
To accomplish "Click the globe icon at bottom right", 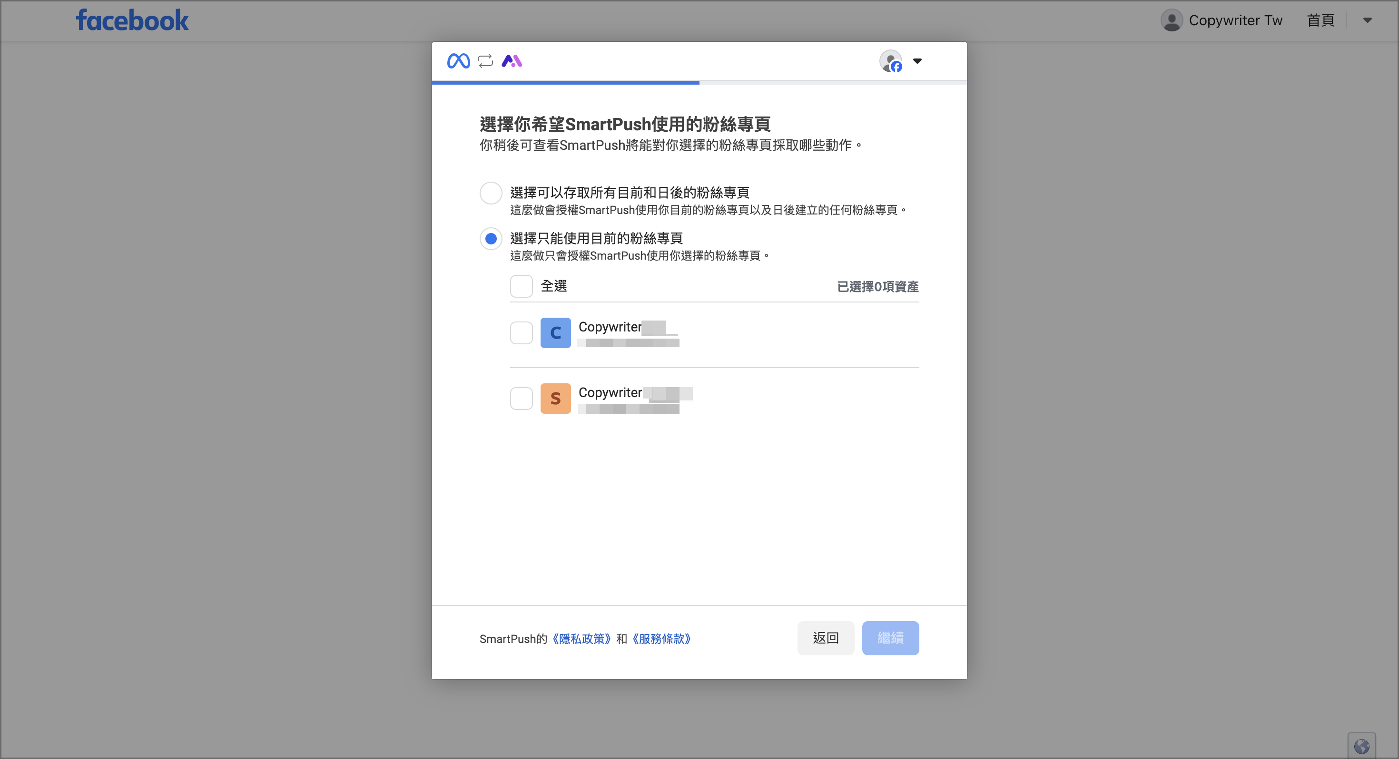I will click(x=1361, y=747).
